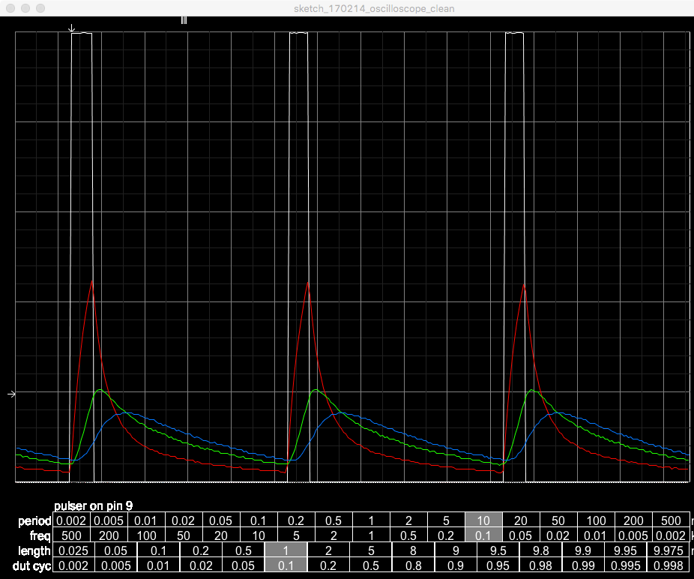Select length value 9.9

(583, 550)
